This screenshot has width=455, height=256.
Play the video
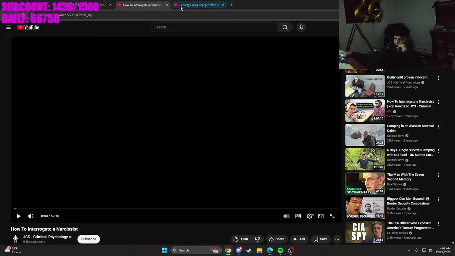click(x=18, y=216)
